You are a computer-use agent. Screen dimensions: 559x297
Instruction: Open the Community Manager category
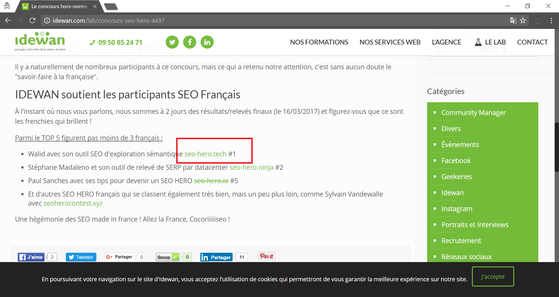click(x=473, y=112)
